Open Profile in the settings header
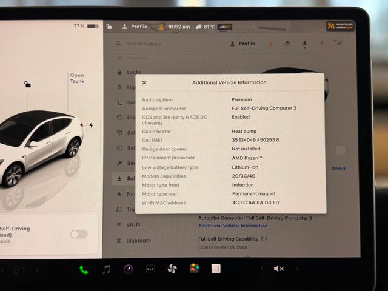 (242, 44)
